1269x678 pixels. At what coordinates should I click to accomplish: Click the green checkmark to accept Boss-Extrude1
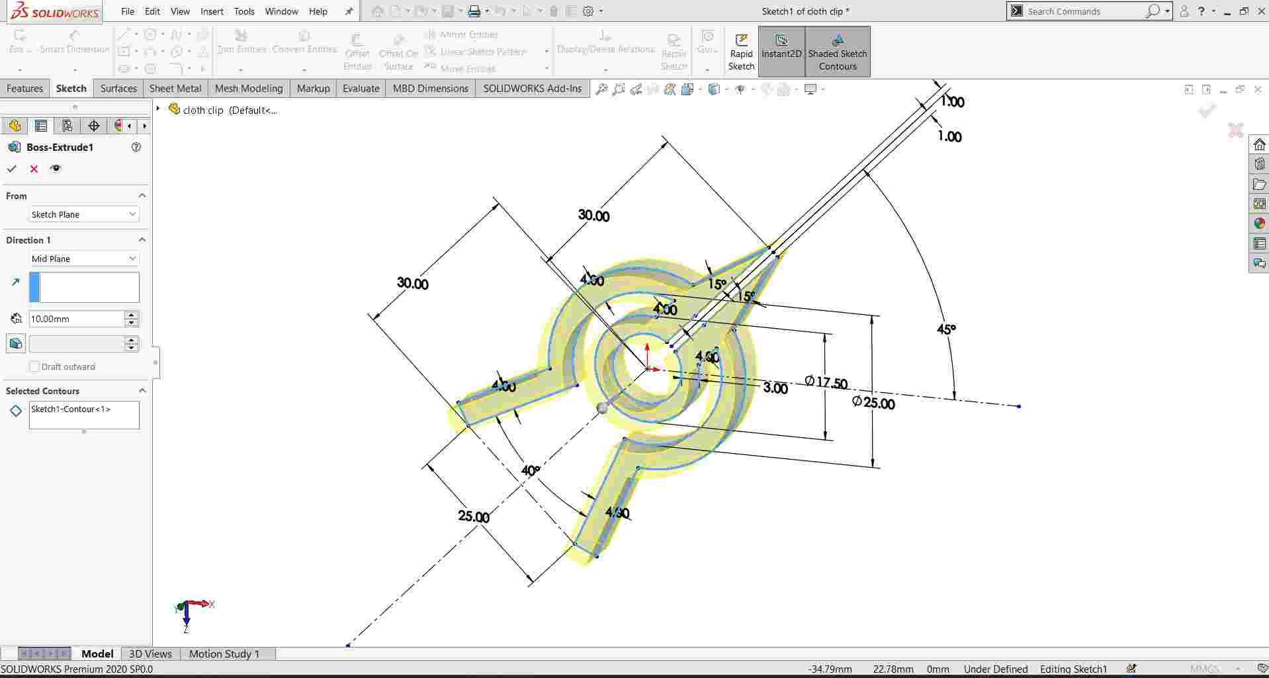(x=12, y=169)
